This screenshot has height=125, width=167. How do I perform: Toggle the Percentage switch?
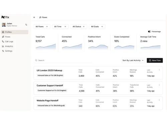(149, 32)
